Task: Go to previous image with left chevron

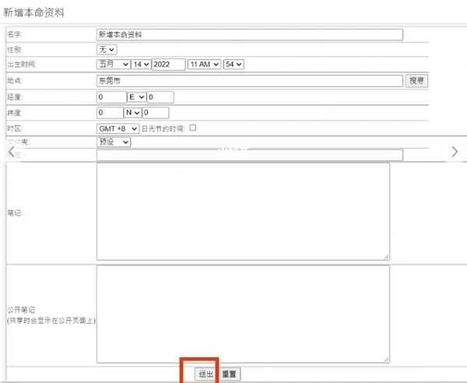Action: (12, 152)
